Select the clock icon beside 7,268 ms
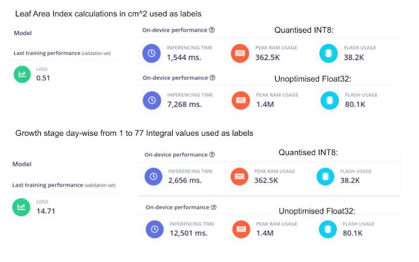The image size is (419, 262). point(152,100)
